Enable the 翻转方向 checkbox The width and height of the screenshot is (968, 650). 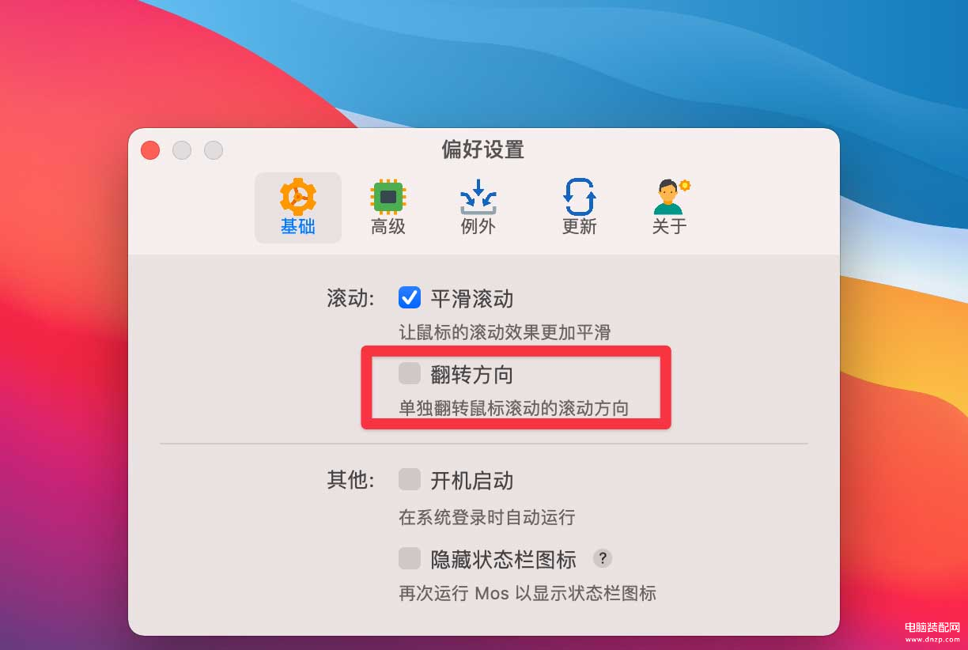point(410,372)
